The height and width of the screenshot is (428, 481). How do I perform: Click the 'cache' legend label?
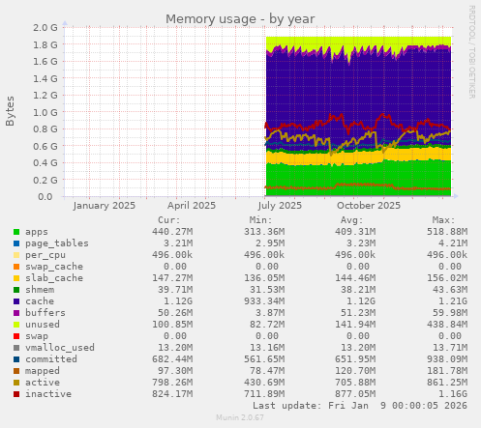[40, 301]
